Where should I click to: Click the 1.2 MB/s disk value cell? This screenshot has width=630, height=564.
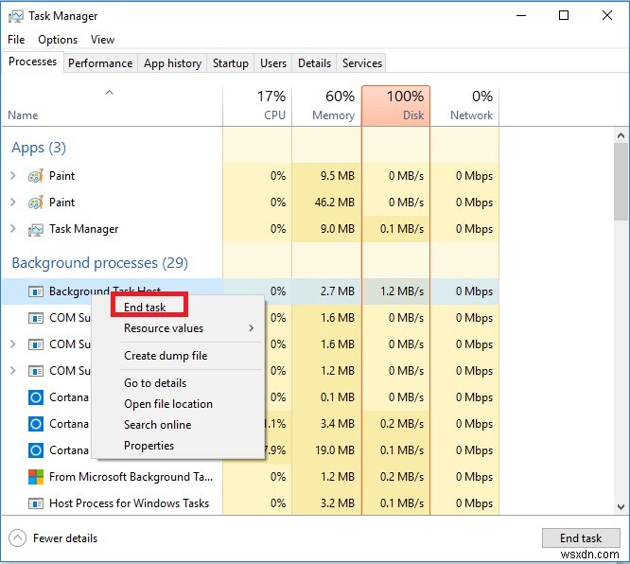tap(395, 291)
